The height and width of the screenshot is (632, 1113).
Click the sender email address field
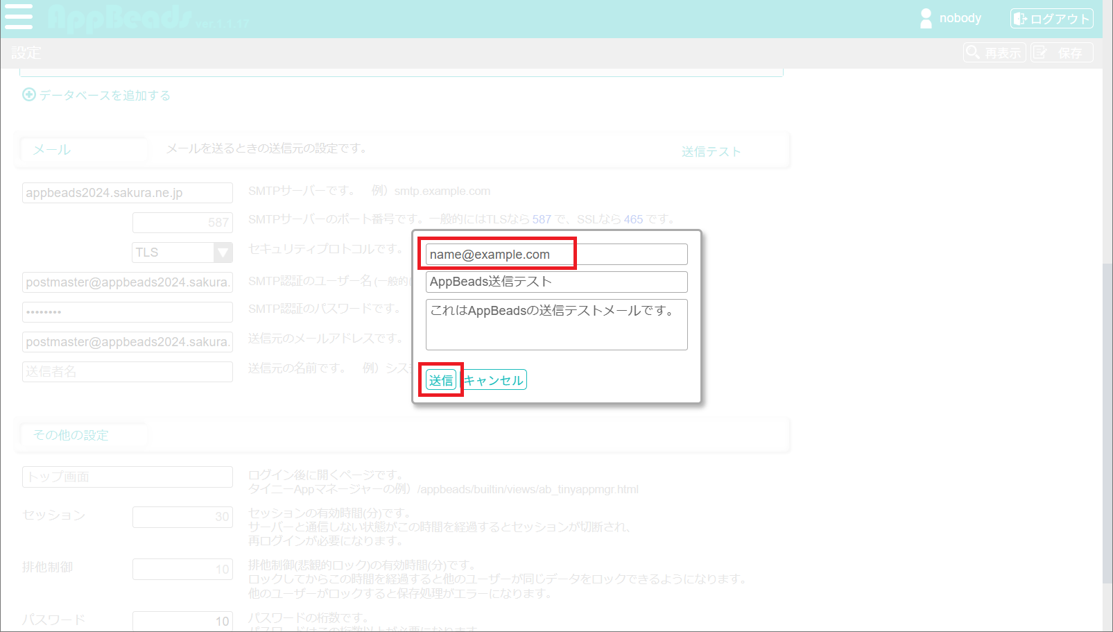128,342
